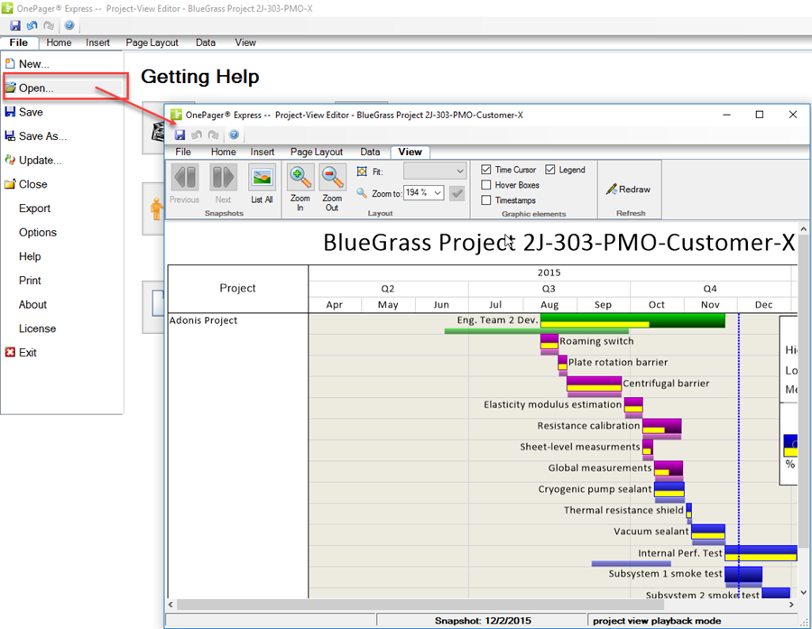The width and height of the screenshot is (812, 629).
Task: Open the Zoom to percentage dropdown
Action: pyautogui.click(x=424, y=192)
